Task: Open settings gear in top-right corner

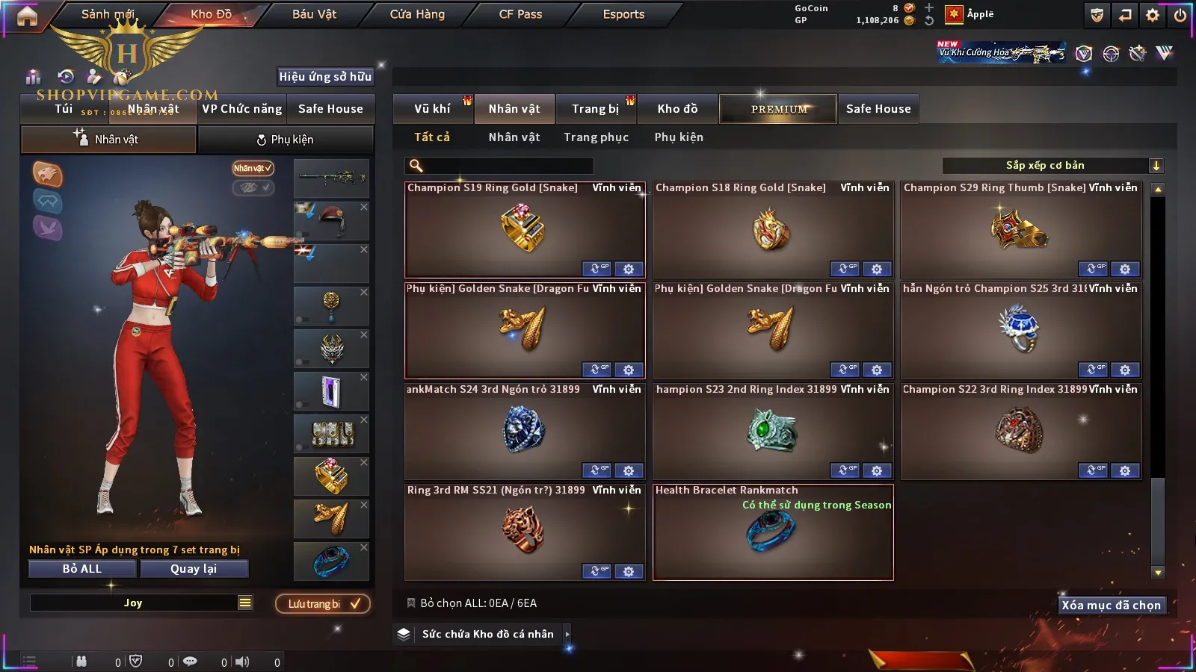Action: [x=1153, y=15]
